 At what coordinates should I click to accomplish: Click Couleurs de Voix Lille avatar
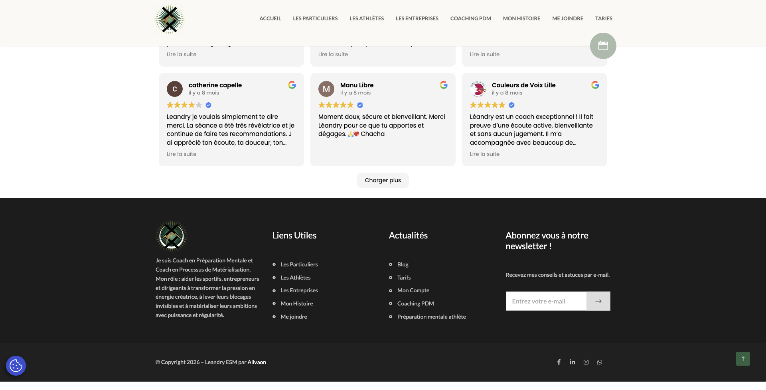pyautogui.click(x=478, y=89)
